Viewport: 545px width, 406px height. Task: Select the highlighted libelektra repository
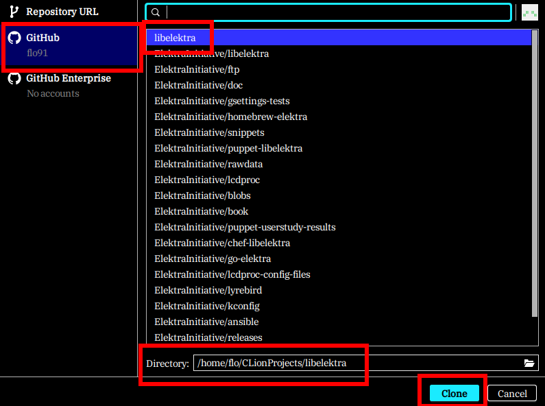(175, 38)
